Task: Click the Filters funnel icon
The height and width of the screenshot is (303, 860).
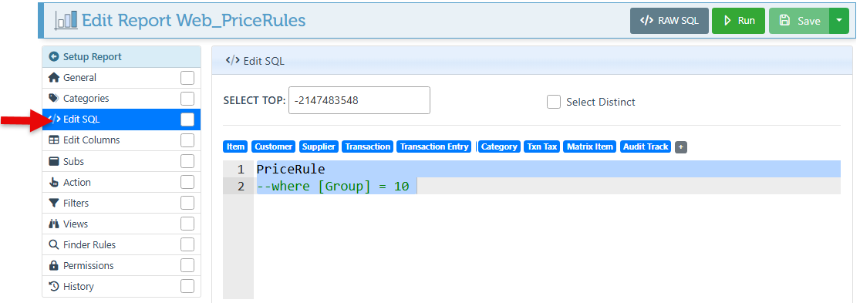Action: click(x=54, y=203)
